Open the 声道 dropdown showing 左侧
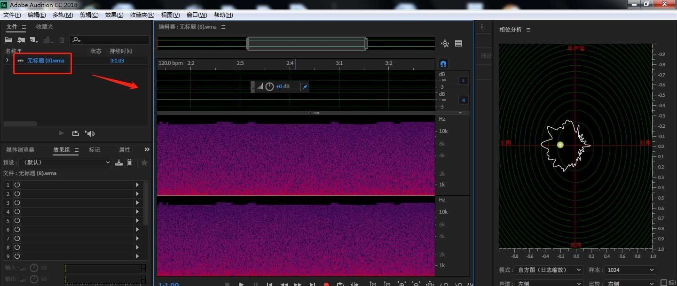The width and height of the screenshot is (677, 286). [x=548, y=284]
